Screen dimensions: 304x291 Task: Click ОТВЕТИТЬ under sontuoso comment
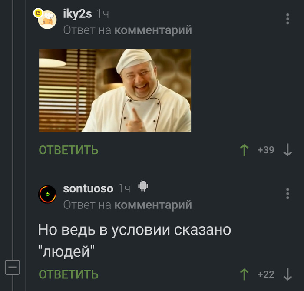69,274
